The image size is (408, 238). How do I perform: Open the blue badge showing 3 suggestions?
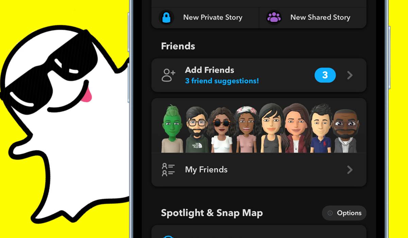click(x=325, y=75)
